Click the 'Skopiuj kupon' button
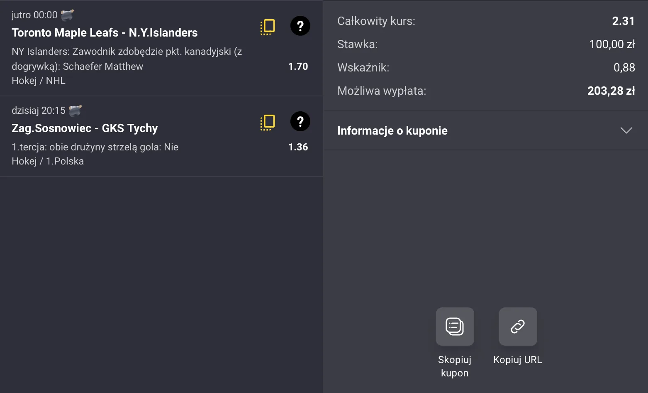Screen dimensions: 648x393 pyautogui.click(x=455, y=366)
